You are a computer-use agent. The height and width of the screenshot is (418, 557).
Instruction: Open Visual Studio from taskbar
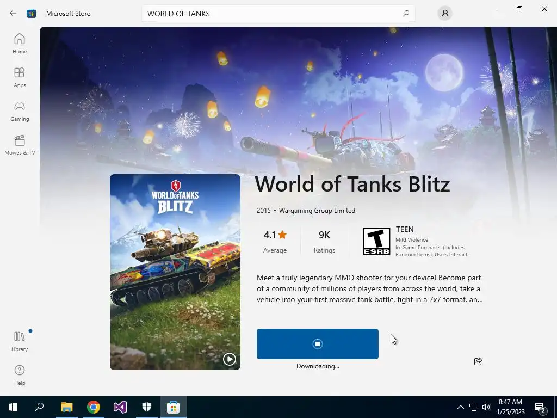click(x=120, y=407)
